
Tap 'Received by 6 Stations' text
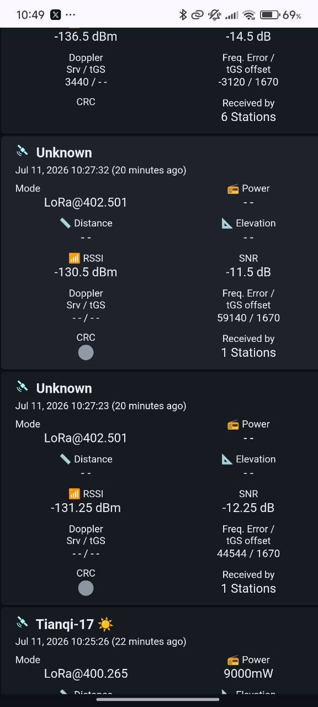click(x=248, y=110)
